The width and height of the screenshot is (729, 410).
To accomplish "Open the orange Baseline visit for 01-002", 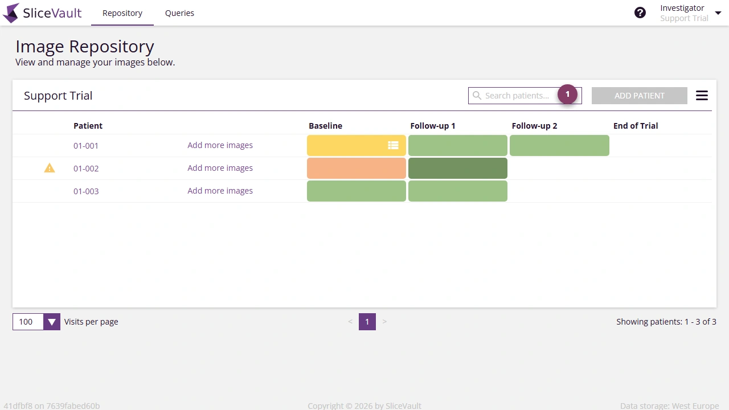I will pyautogui.click(x=356, y=167).
